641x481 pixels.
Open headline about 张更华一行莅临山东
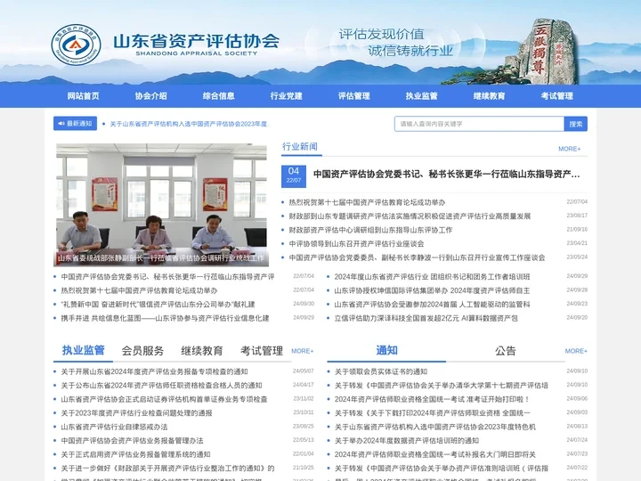pyautogui.click(x=446, y=175)
